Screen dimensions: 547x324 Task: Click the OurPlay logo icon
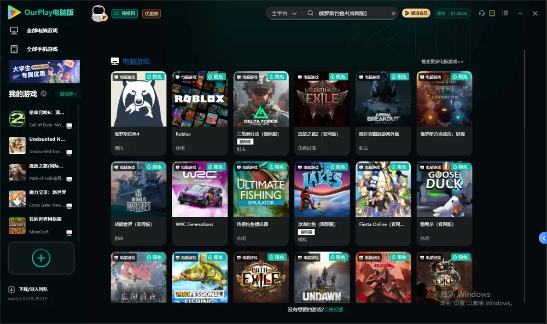point(14,13)
